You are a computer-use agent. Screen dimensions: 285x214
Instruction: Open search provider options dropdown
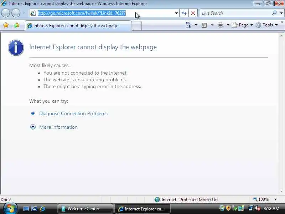click(281, 13)
